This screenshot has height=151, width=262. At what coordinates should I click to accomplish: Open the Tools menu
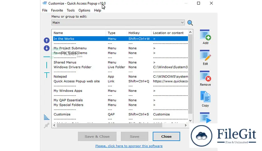(x=71, y=10)
